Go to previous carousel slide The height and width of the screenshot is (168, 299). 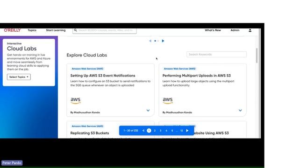pos(150,41)
